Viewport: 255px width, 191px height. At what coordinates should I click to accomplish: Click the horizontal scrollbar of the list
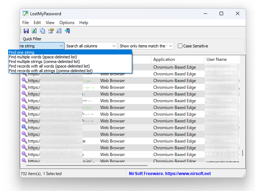[x=87, y=166]
